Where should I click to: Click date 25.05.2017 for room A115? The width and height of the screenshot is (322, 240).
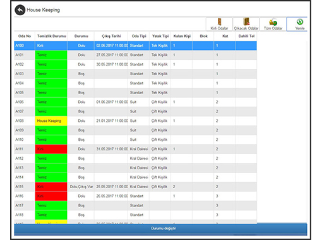pos(112,187)
